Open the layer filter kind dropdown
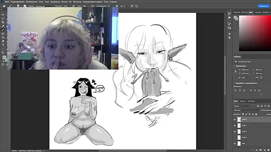 pos(242,106)
